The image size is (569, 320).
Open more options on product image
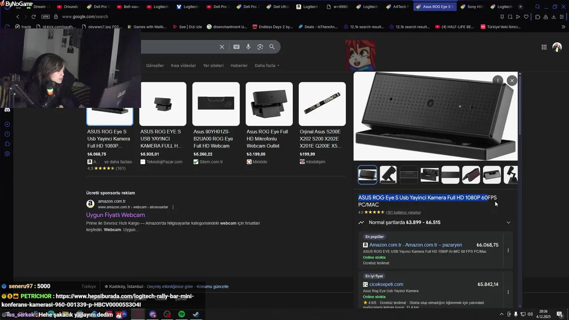tap(497, 80)
